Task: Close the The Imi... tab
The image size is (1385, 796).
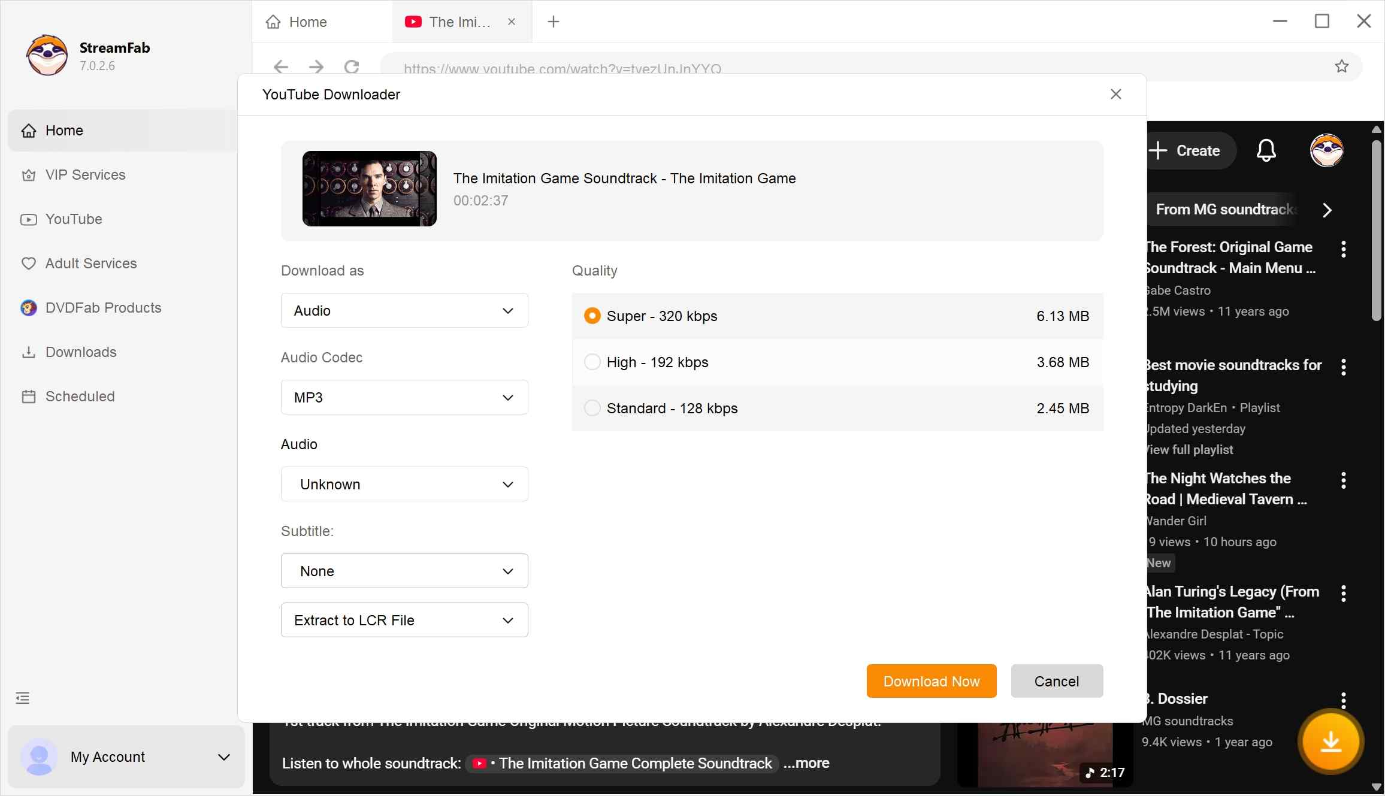Action: [x=512, y=22]
